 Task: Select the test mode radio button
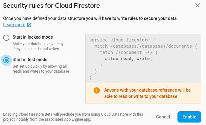coord(6,60)
